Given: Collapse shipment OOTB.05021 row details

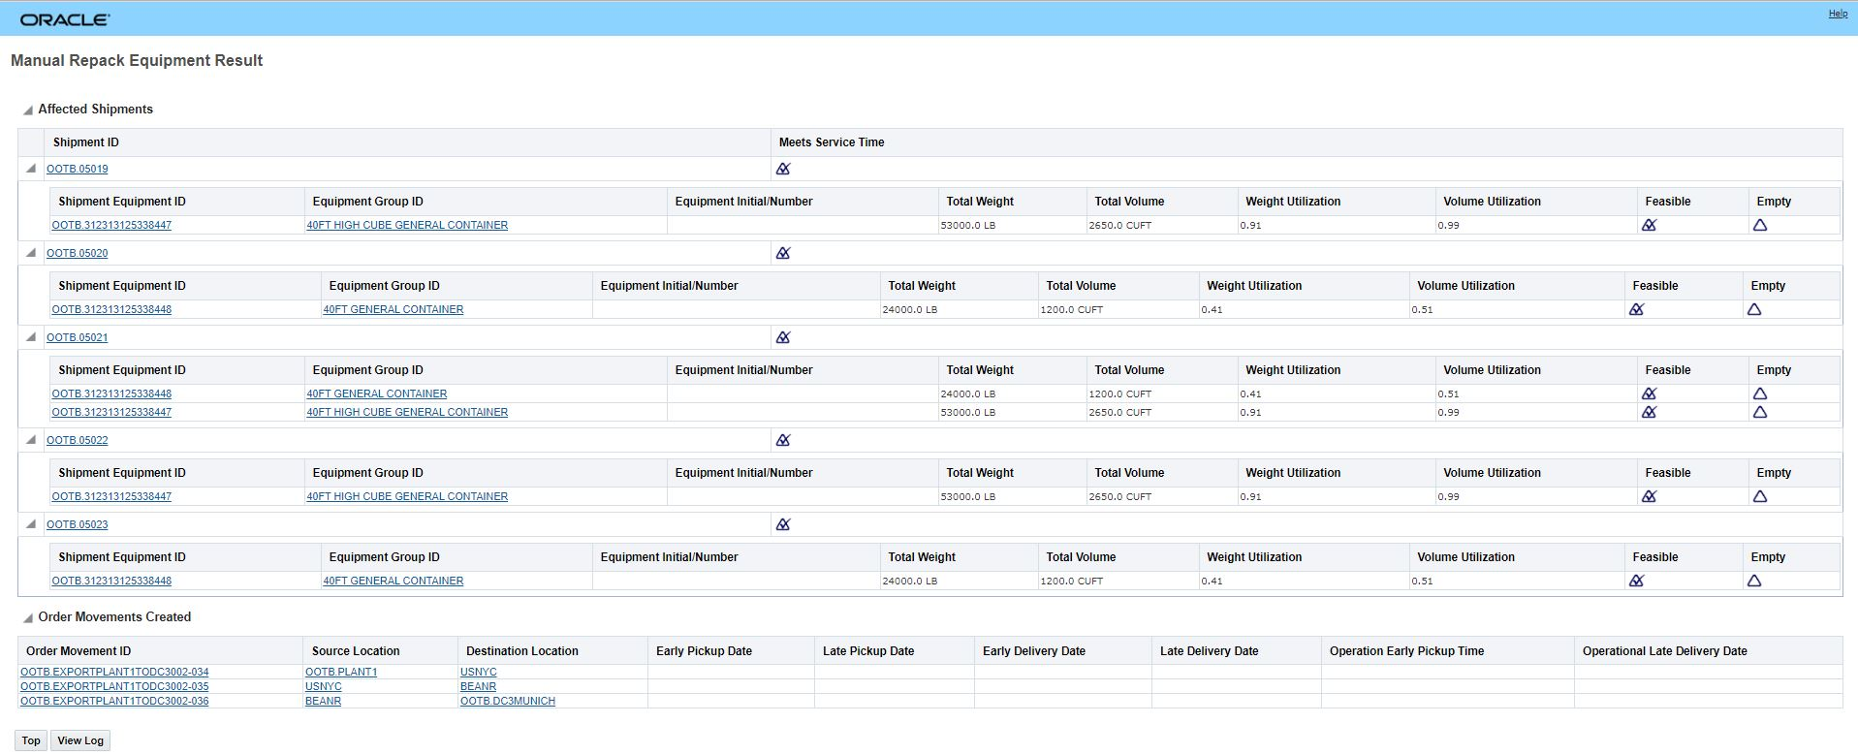Looking at the screenshot, I should pos(31,337).
